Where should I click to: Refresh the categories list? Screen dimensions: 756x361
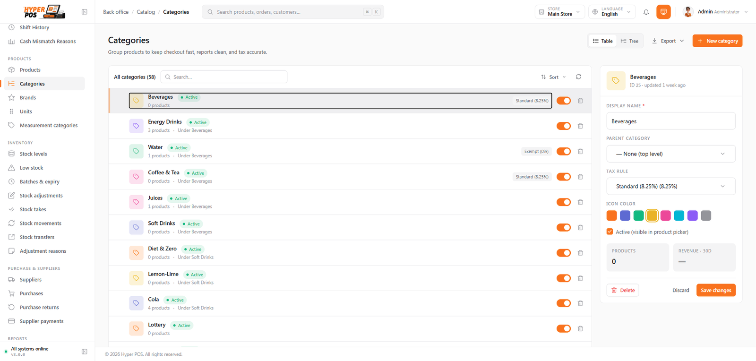coord(578,77)
